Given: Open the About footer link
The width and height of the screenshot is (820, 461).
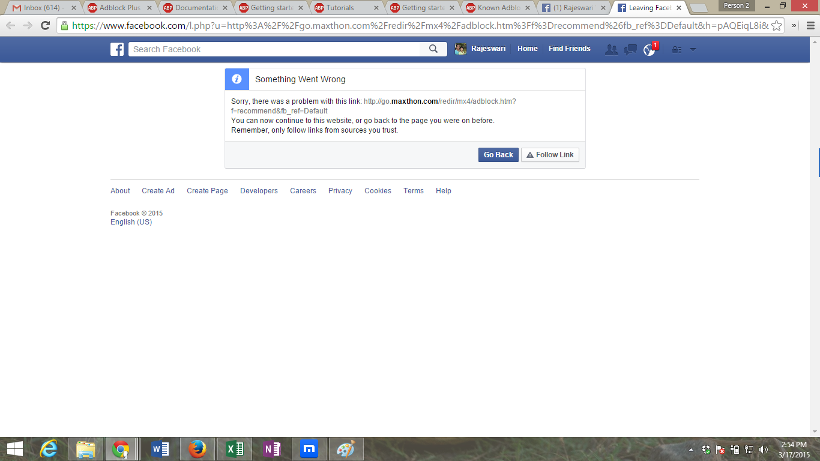Looking at the screenshot, I should tap(120, 191).
